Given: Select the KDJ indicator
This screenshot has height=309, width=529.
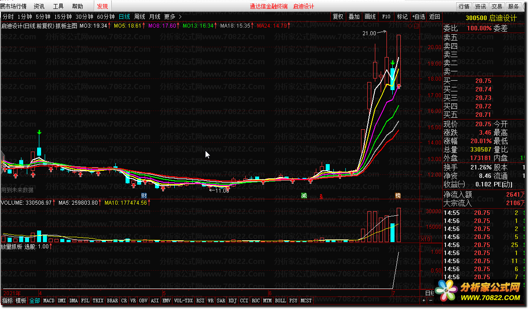Looking at the screenshot, I should pos(232,301).
